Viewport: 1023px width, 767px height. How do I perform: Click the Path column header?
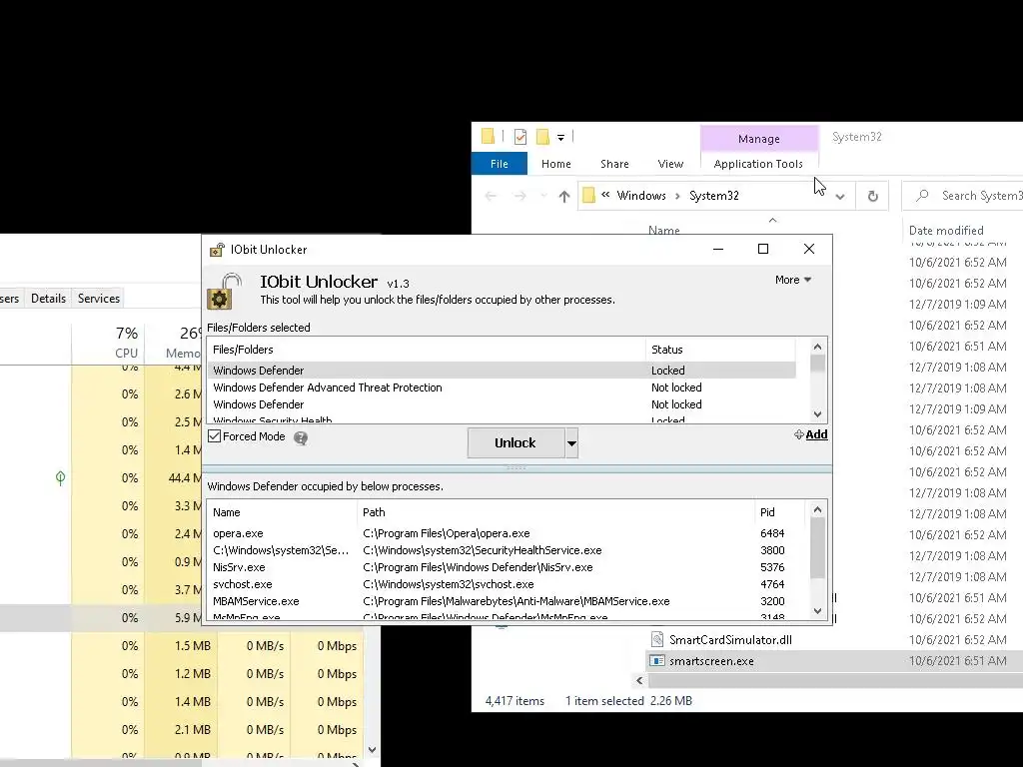tap(555, 512)
